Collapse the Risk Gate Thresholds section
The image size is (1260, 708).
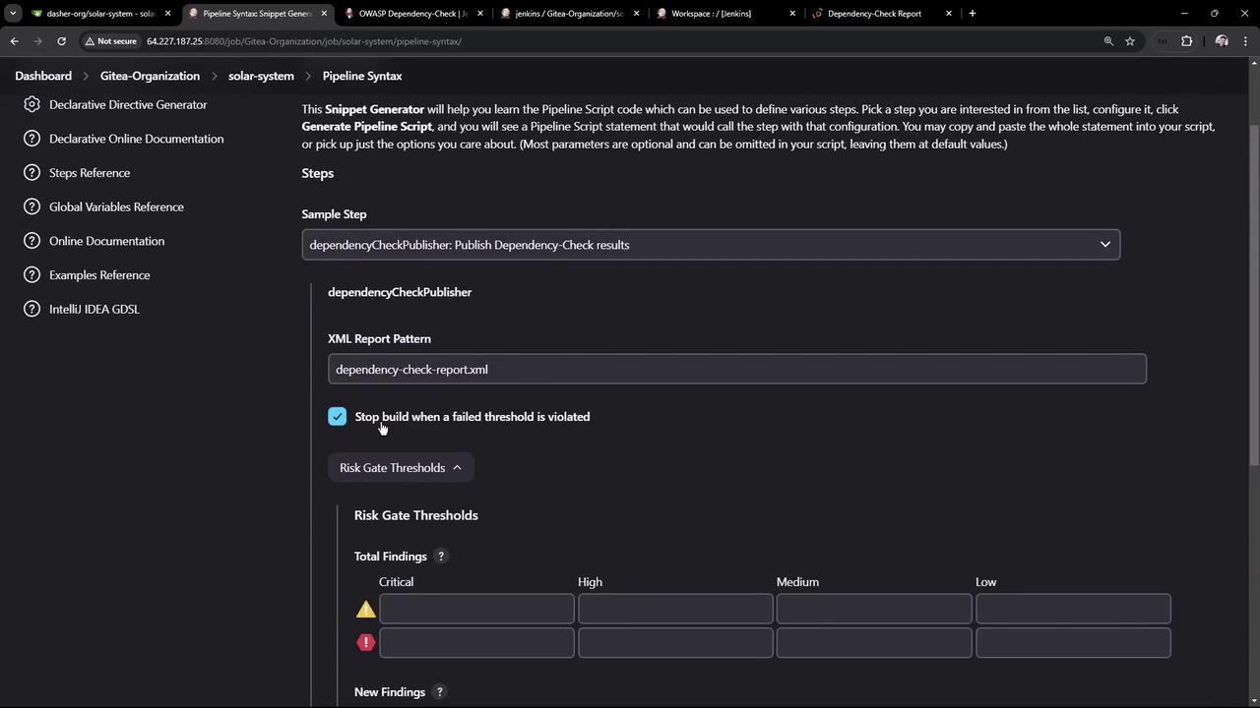tap(400, 468)
